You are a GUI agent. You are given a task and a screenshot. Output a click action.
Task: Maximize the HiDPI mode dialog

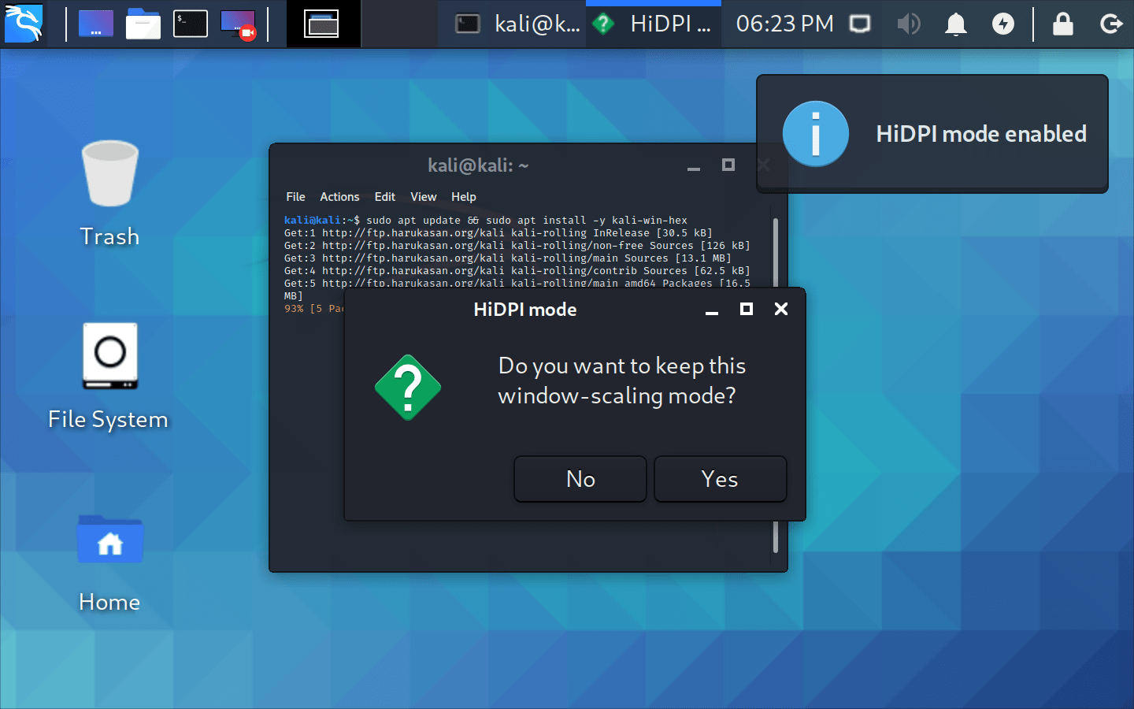[747, 309]
